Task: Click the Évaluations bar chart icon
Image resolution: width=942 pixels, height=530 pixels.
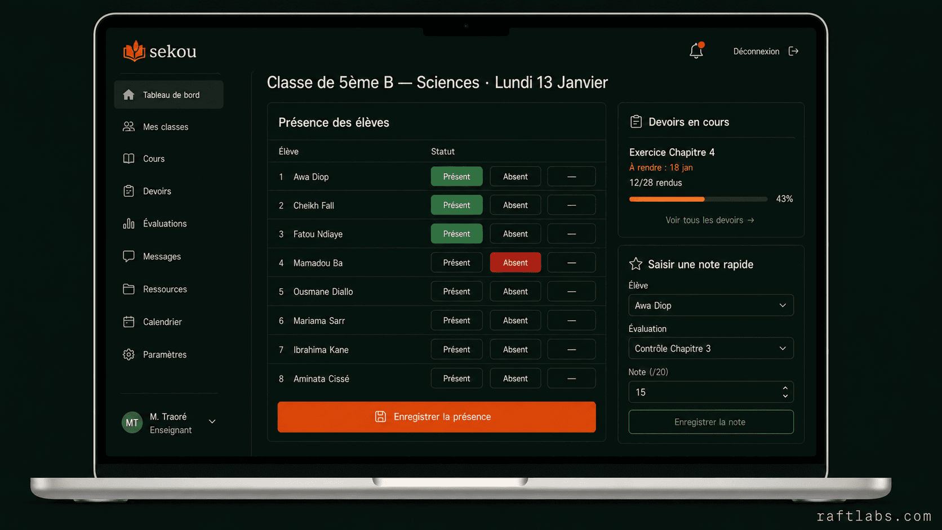Action: (x=128, y=224)
